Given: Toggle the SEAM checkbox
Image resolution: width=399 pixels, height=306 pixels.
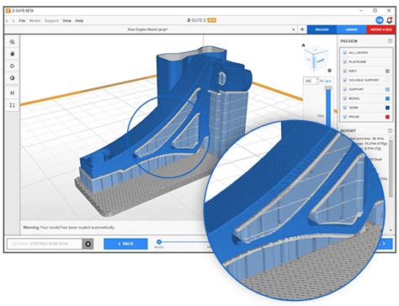Looking at the screenshot, I should point(345,108).
